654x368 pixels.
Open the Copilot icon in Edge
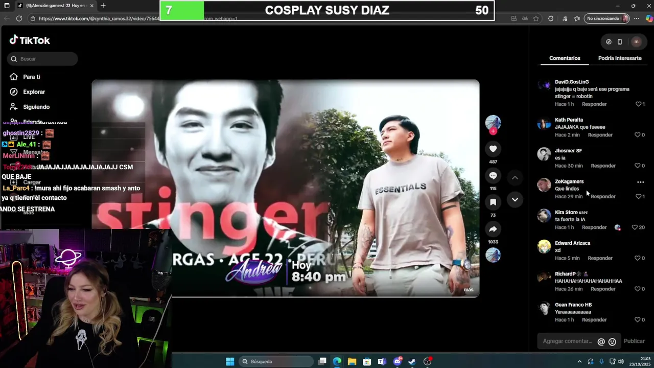click(648, 18)
